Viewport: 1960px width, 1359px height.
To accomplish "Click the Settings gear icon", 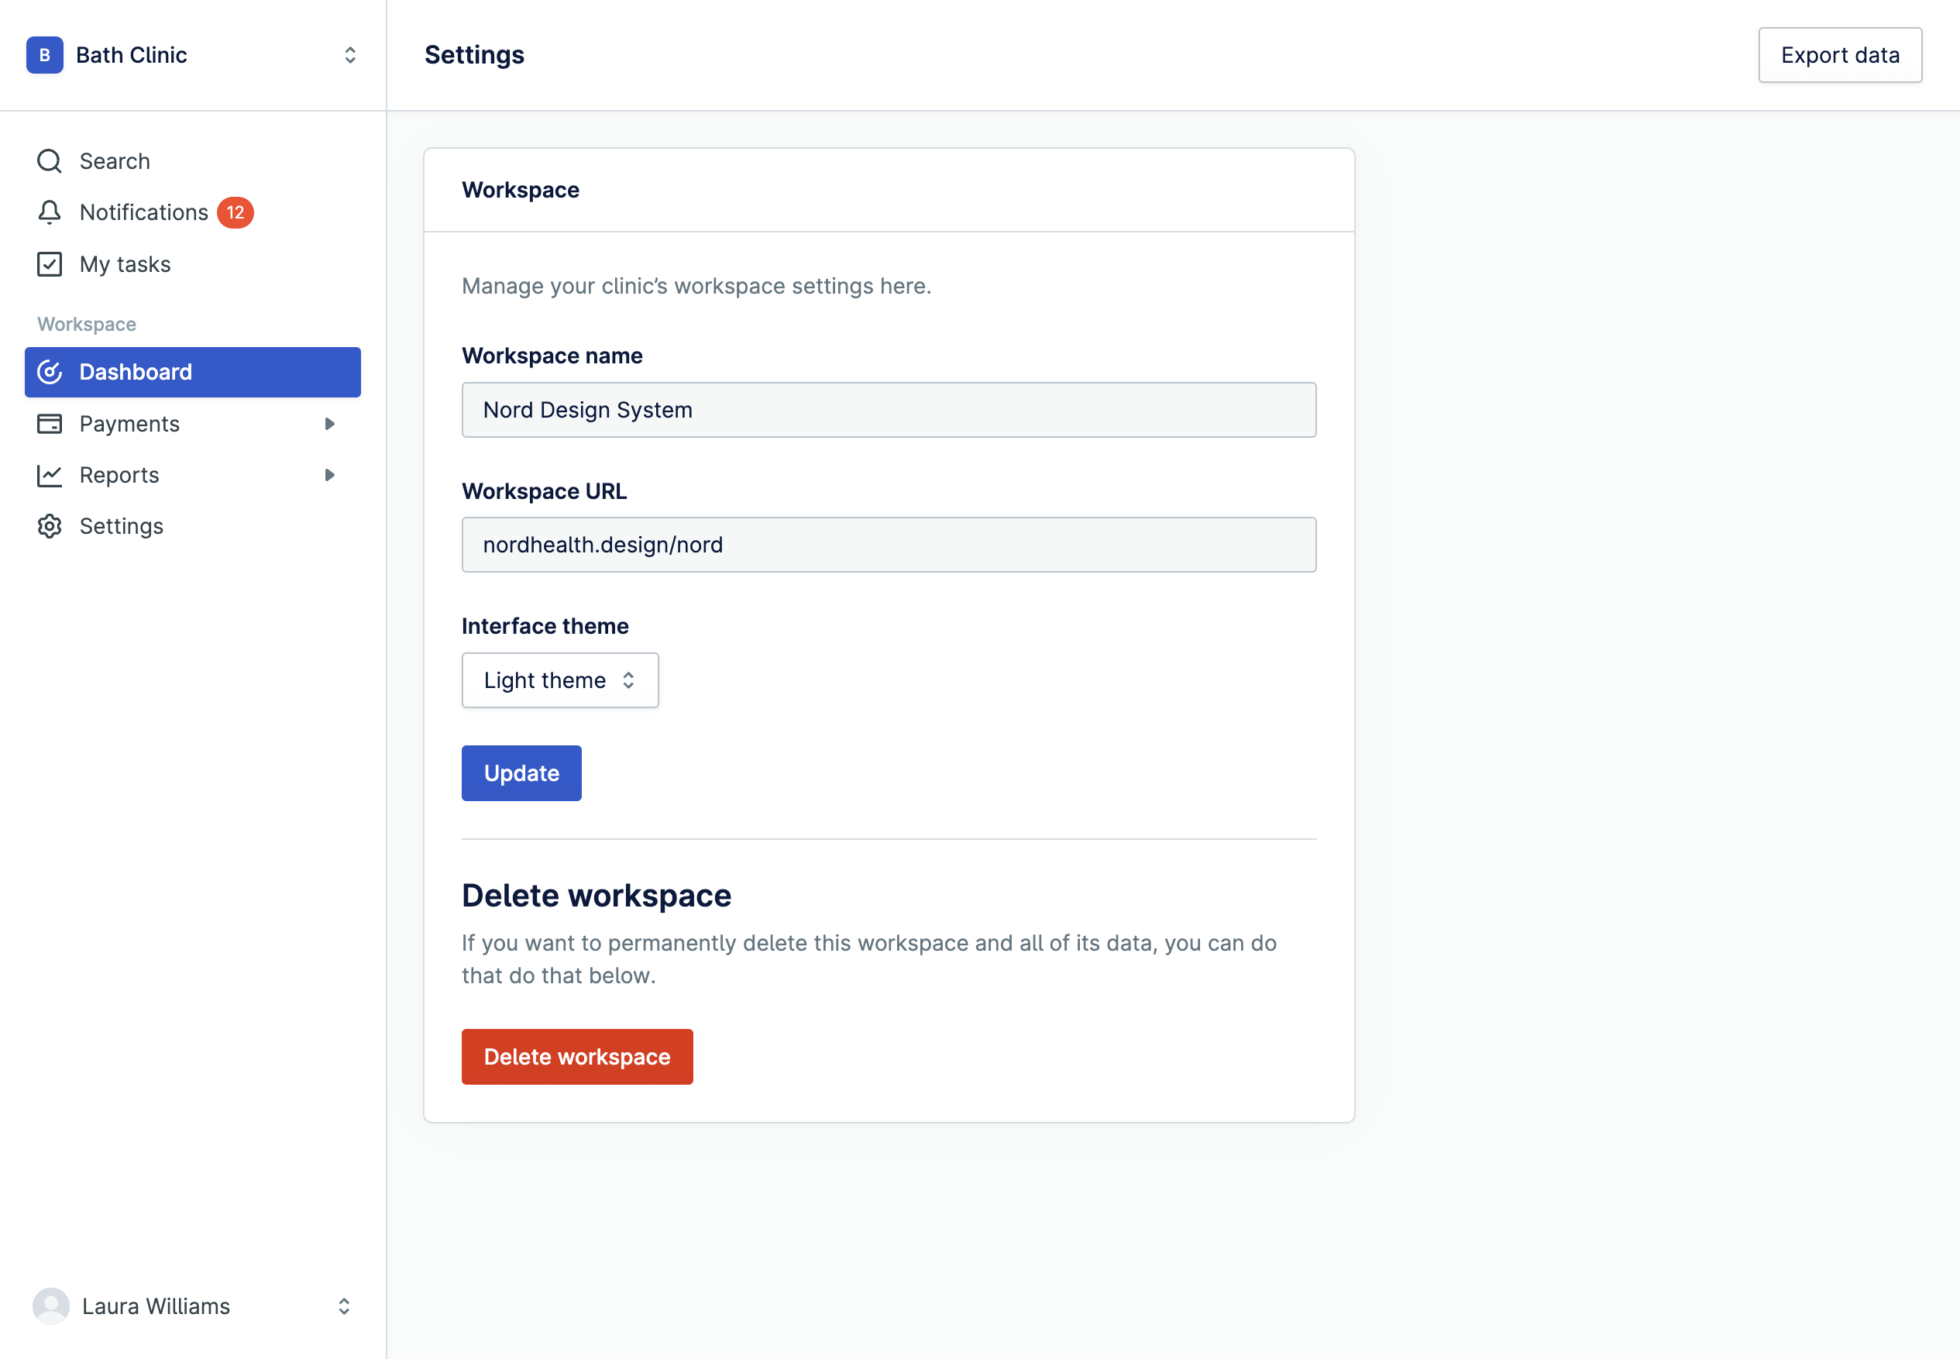I will pos(50,526).
